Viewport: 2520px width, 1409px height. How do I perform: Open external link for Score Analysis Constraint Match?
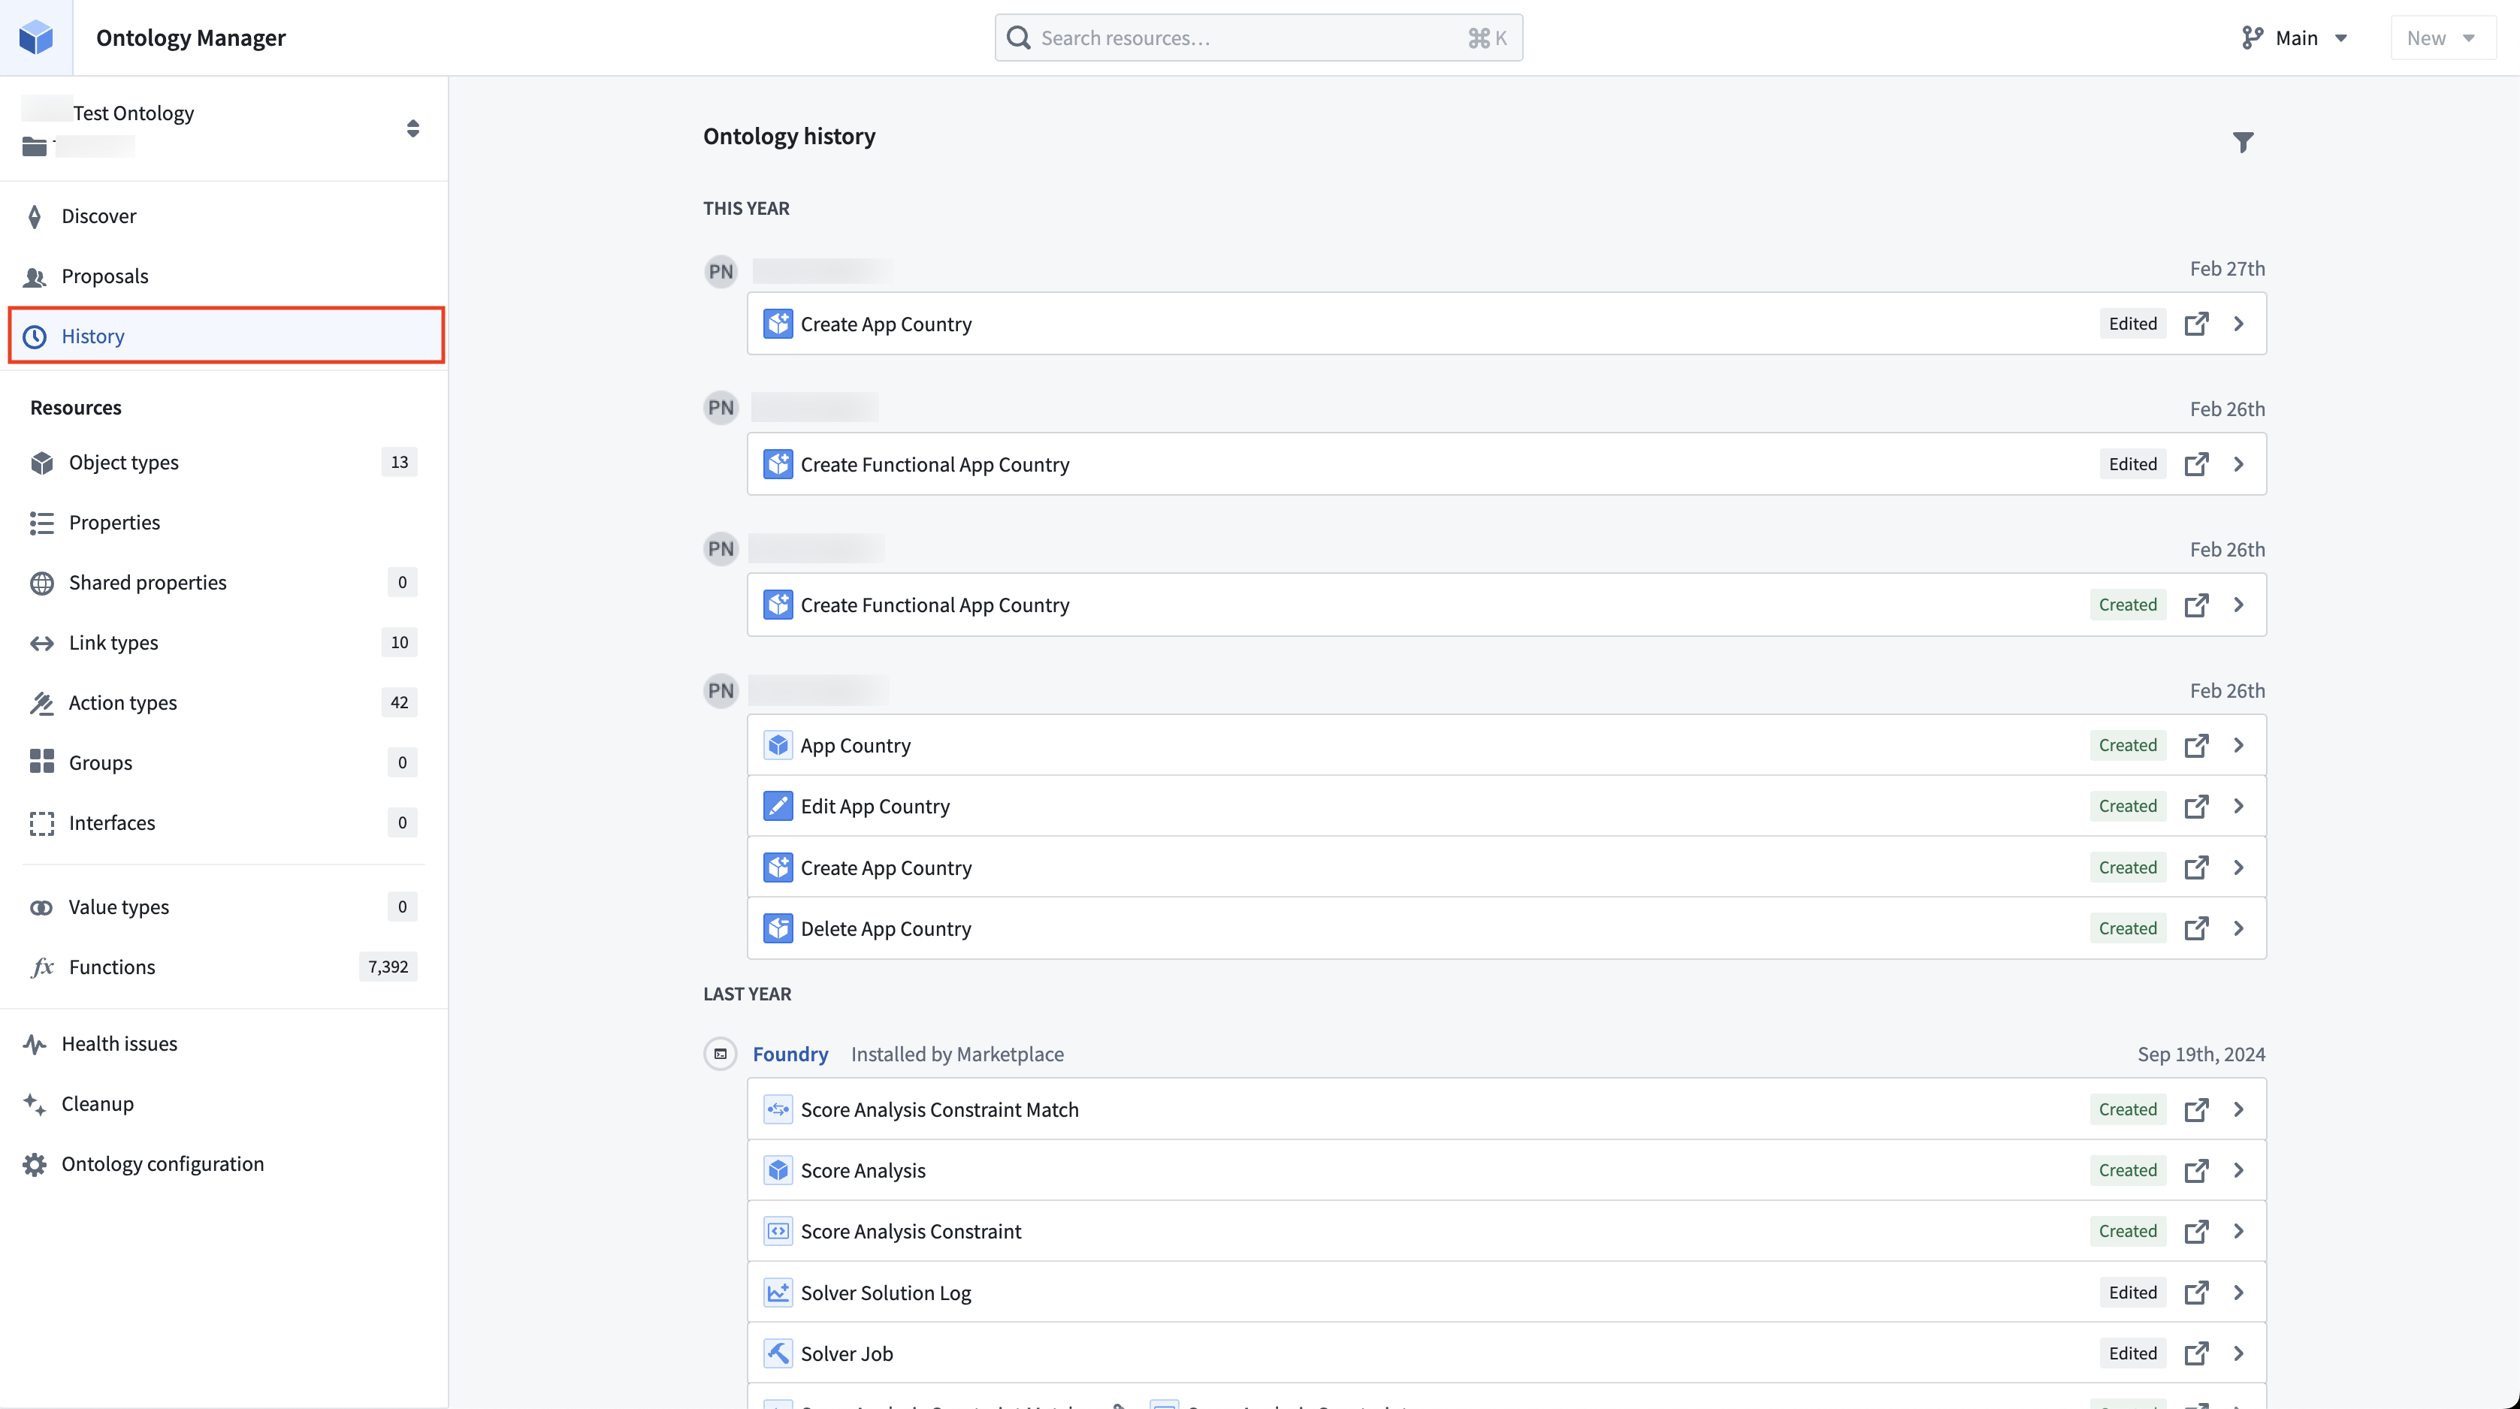tap(2196, 1109)
